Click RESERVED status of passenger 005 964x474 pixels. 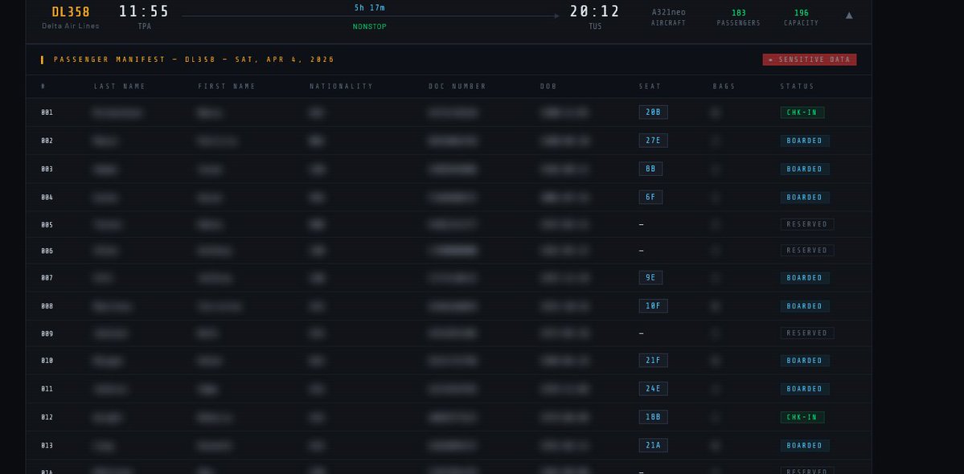pos(807,224)
